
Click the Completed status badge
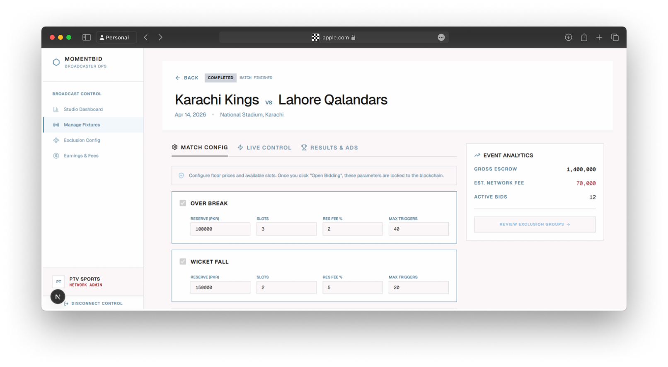220,78
